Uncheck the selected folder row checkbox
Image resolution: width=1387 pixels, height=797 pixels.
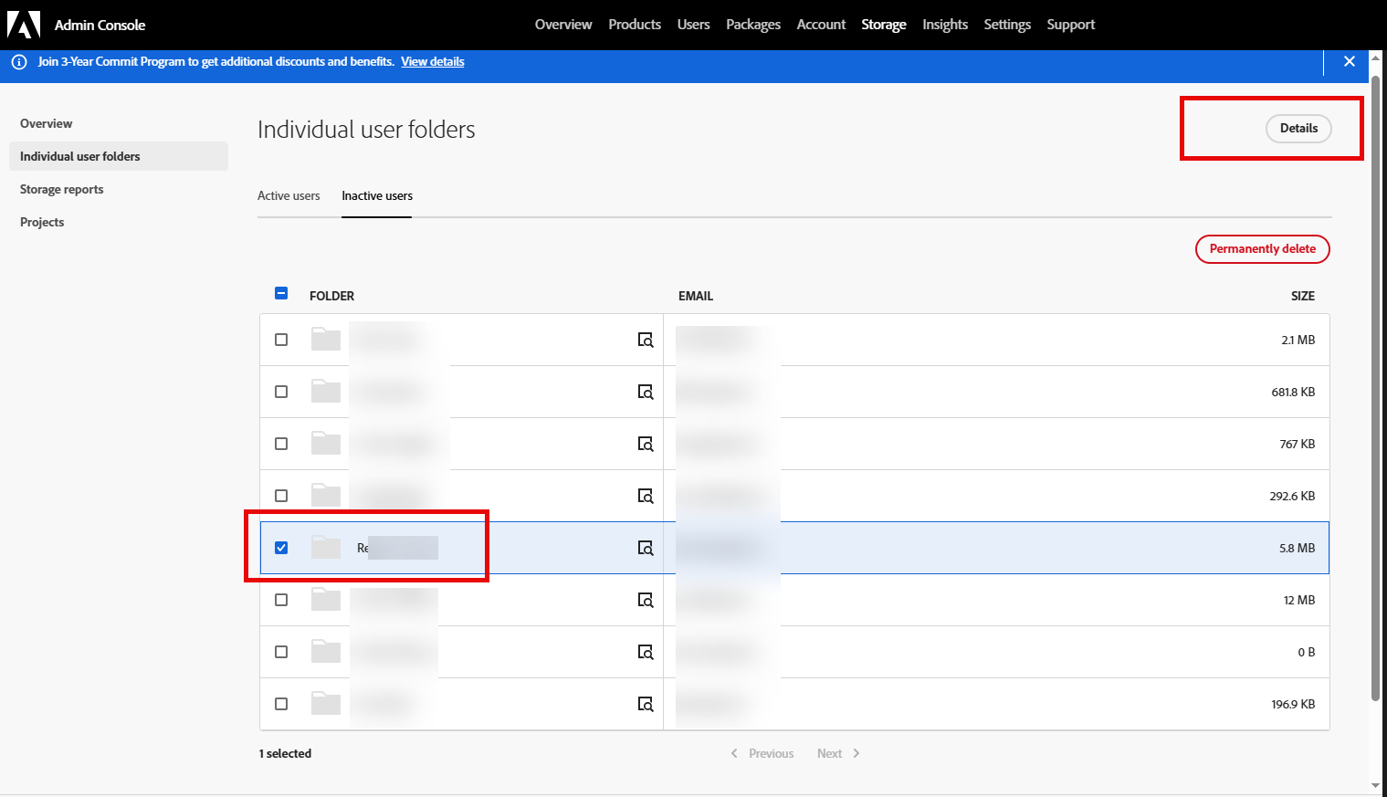(x=281, y=548)
